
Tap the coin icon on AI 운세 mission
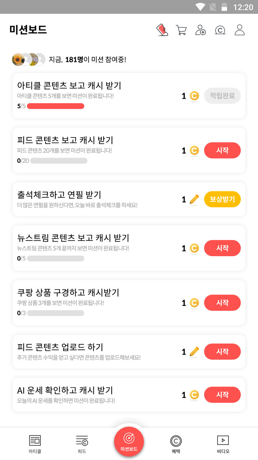point(194,395)
